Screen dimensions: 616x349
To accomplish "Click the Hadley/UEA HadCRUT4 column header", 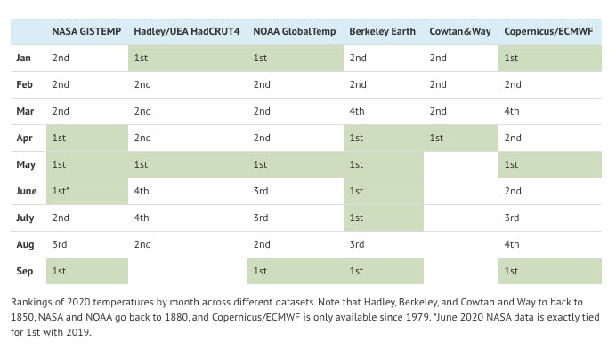I will (187, 31).
